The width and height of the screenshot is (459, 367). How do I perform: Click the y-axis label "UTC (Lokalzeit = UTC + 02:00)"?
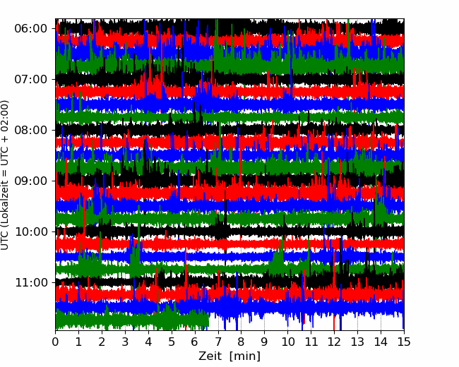coord(5,175)
